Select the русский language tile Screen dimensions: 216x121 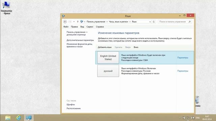tap(108, 71)
